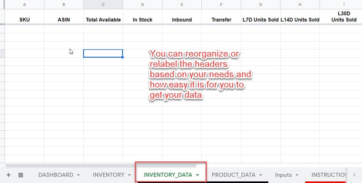
Task: Open the PRODUCT_DATA tab dropdown menu
Action: point(260,175)
